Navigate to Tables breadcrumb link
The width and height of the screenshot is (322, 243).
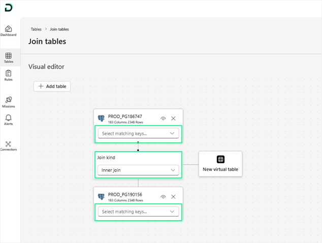(x=36, y=29)
